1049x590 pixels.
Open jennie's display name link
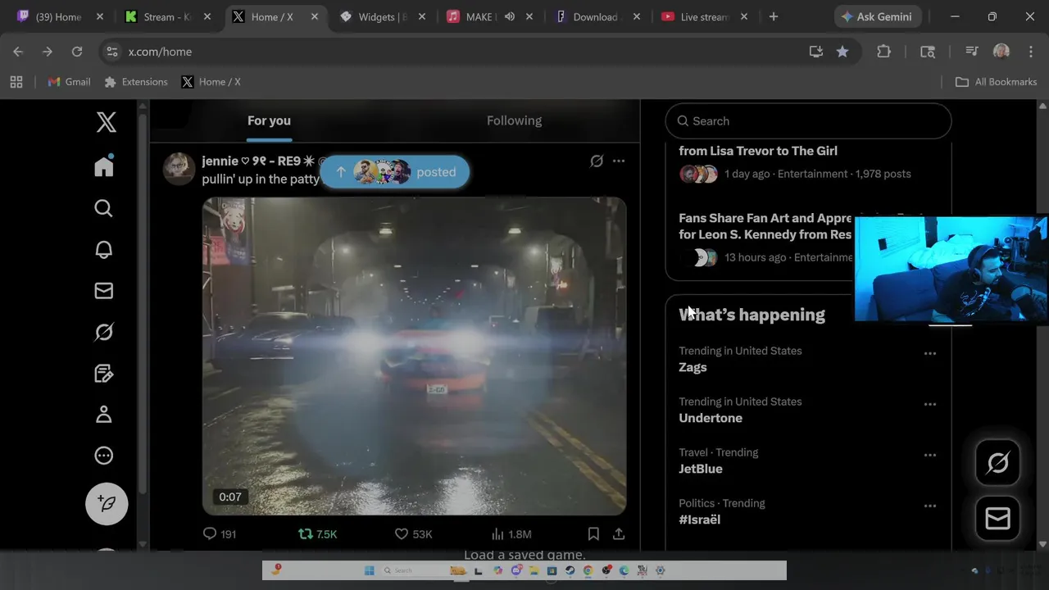[258, 161]
